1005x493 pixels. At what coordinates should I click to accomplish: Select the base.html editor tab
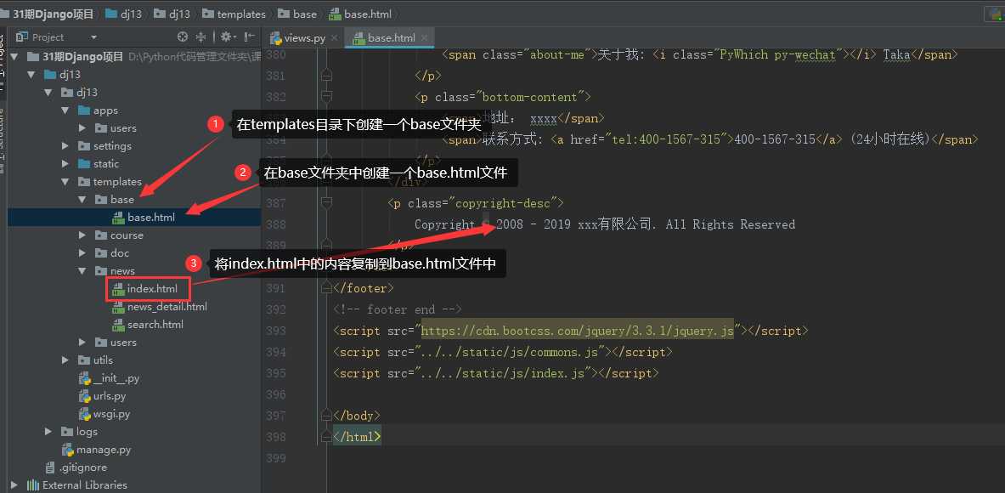390,38
